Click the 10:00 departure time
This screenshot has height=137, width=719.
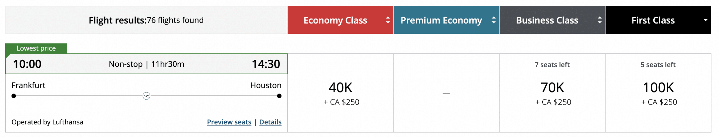(x=27, y=64)
